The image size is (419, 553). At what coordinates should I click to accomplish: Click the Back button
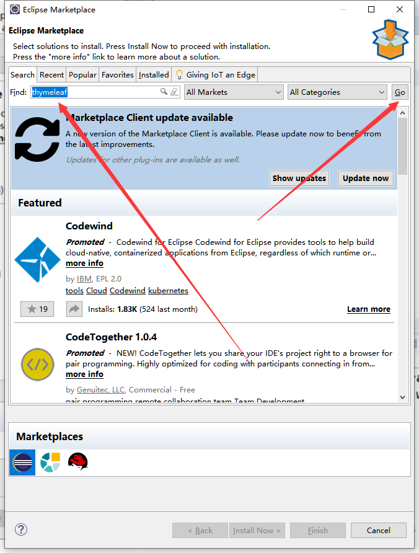click(x=200, y=531)
